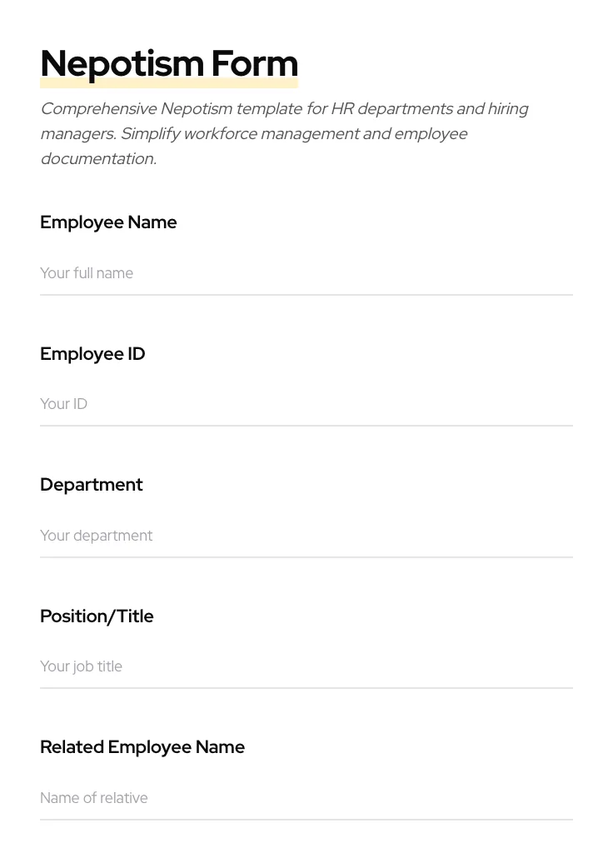The height and width of the screenshot is (853, 613).
Task: Click the word 'Nepotism' in the heading
Action: point(122,64)
